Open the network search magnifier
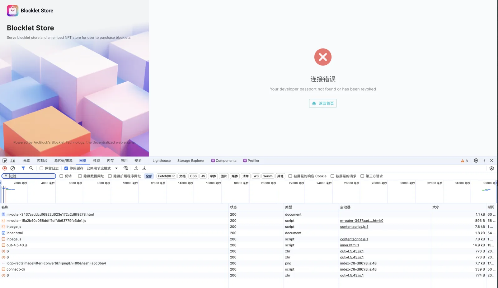Image resolution: width=498 pixels, height=288 pixels. pos(31,168)
